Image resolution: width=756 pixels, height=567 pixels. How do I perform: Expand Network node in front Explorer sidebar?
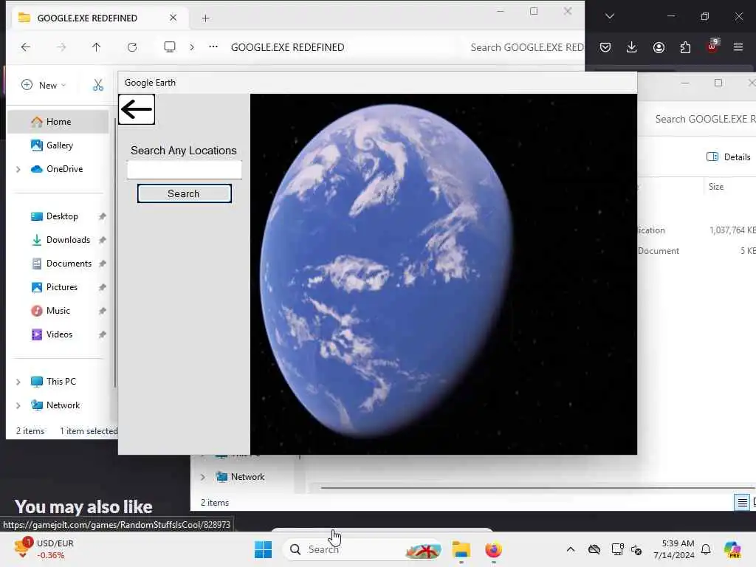pyautogui.click(x=18, y=405)
